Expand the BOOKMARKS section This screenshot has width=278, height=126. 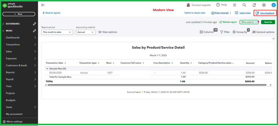point(3,24)
